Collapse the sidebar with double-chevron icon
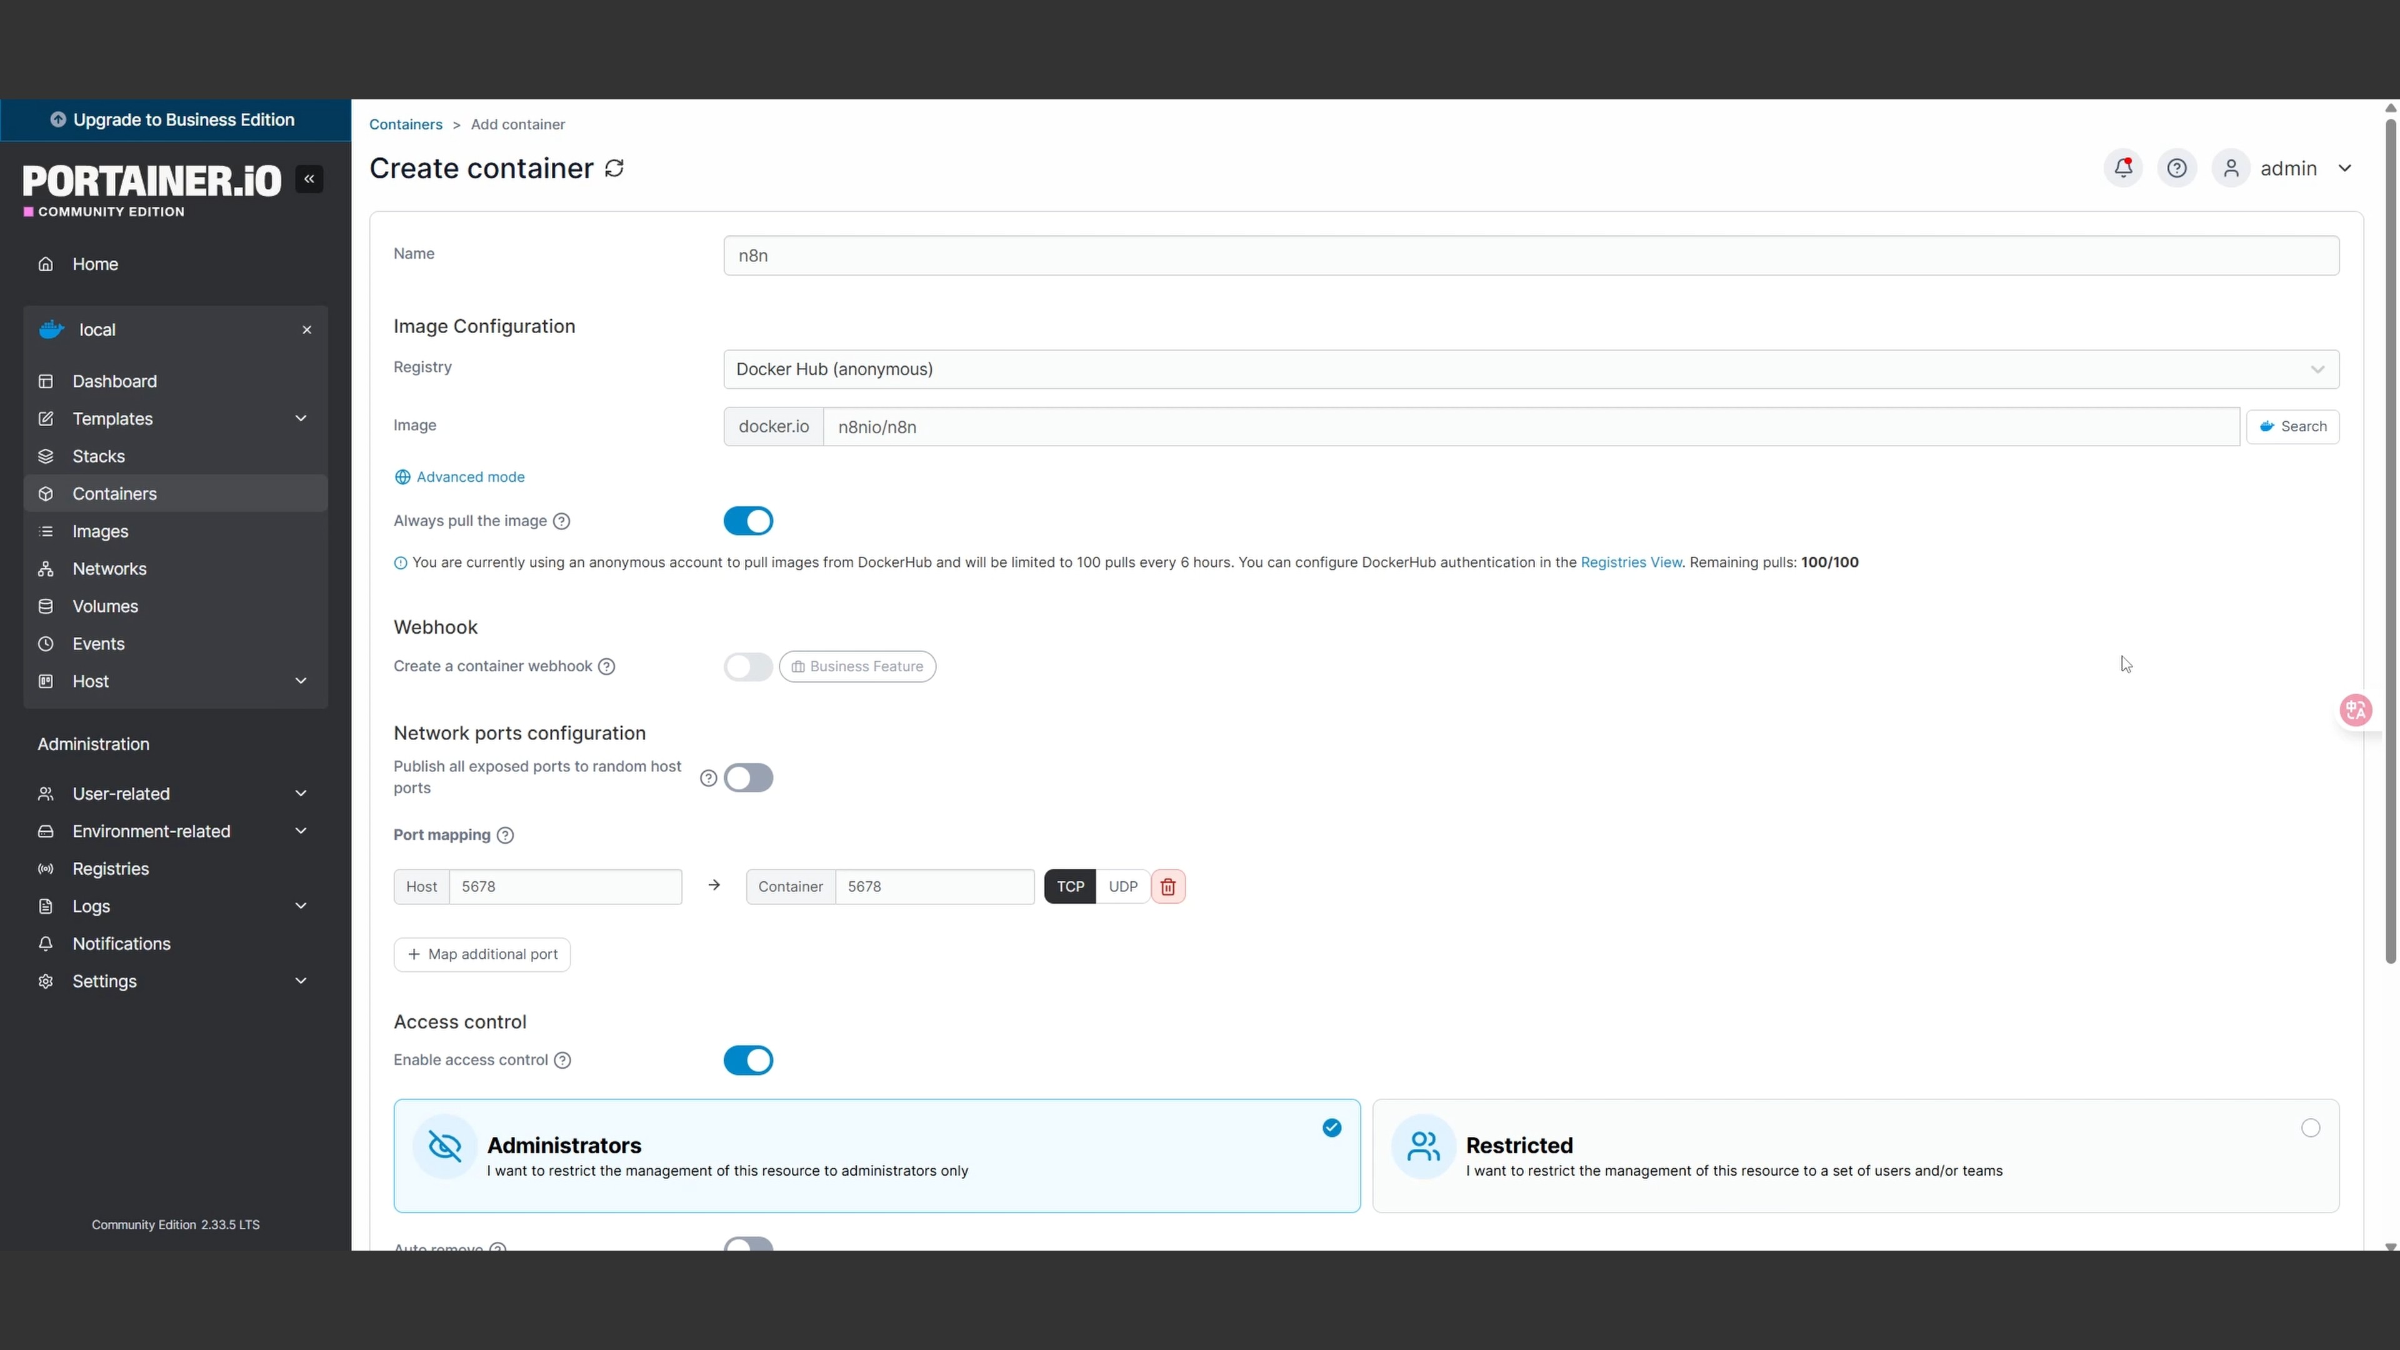Image resolution: width=2400 pixels, height=1350 pixels. tap(309, 179)
